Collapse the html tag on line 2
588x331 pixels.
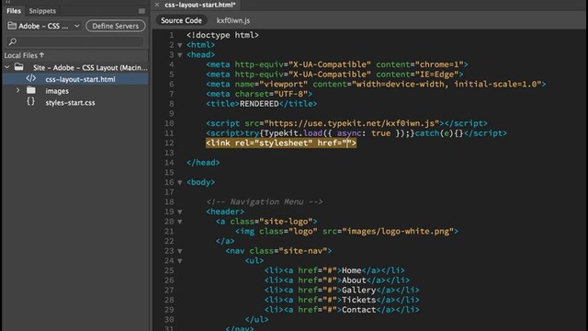click(x=180, y=45)
